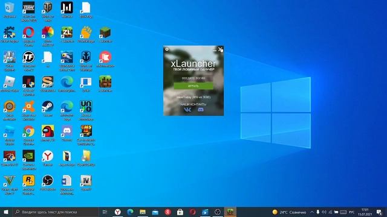Image resolution: width=387 pixels, height=217 pixels.
Task: Click the taskbar search box
Action: (x=56, y=212)
